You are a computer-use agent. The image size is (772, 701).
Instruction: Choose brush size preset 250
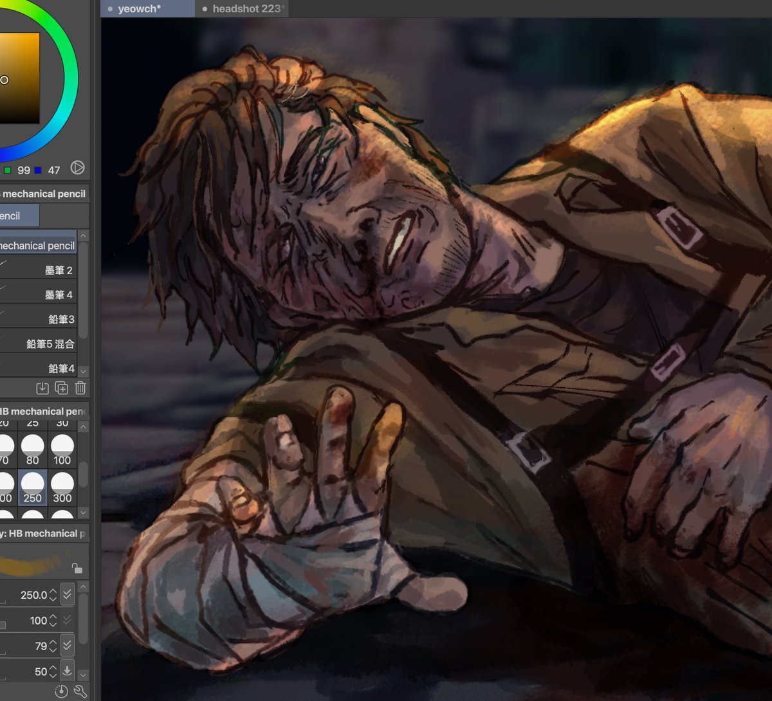point(33,487)
